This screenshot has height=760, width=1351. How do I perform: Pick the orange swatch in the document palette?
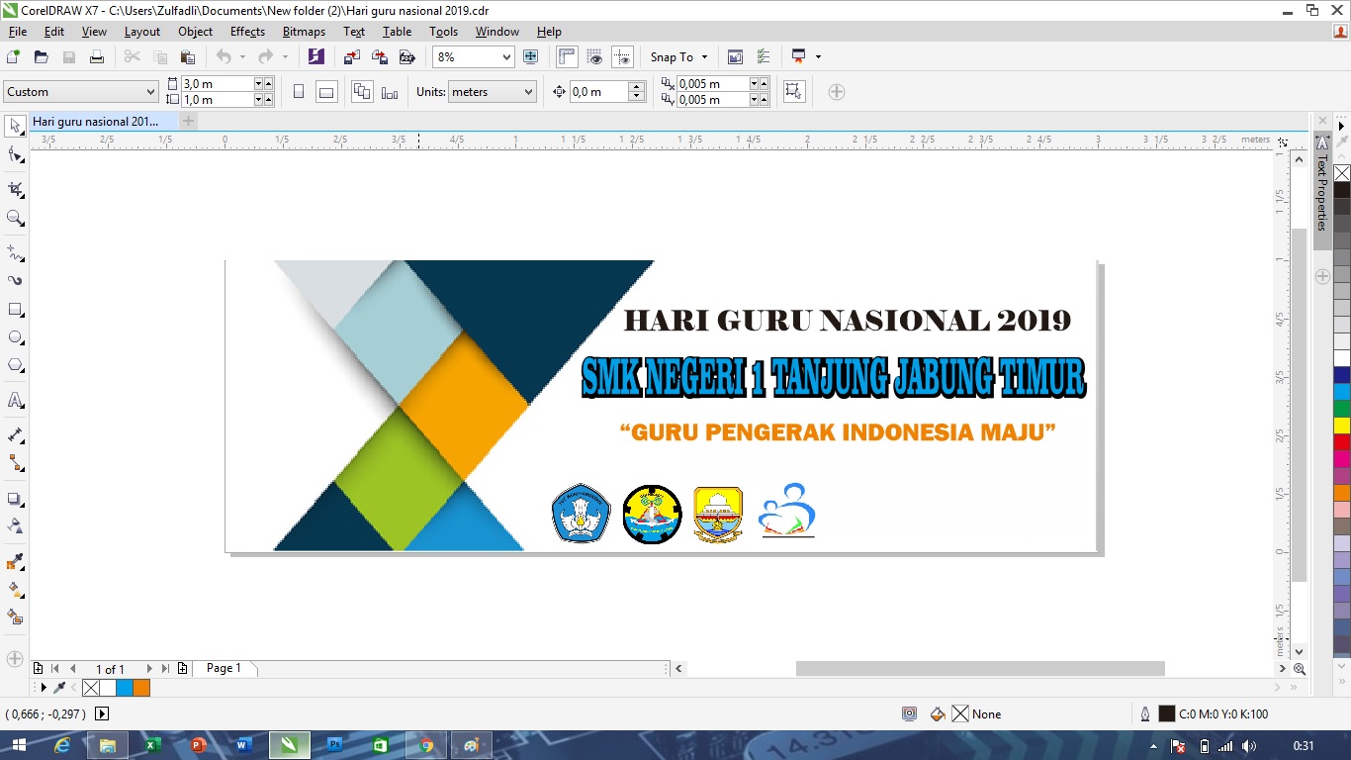click(x=141, y=688)
